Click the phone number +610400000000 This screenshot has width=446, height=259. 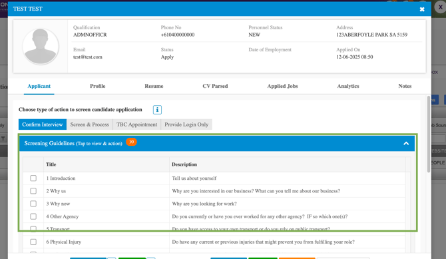[178, 35]
